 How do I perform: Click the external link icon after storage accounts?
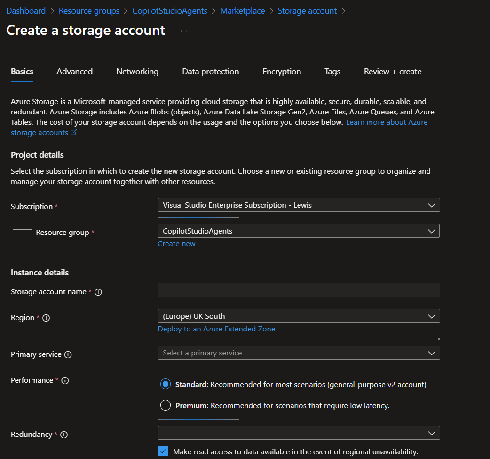[x=73, y=132]
